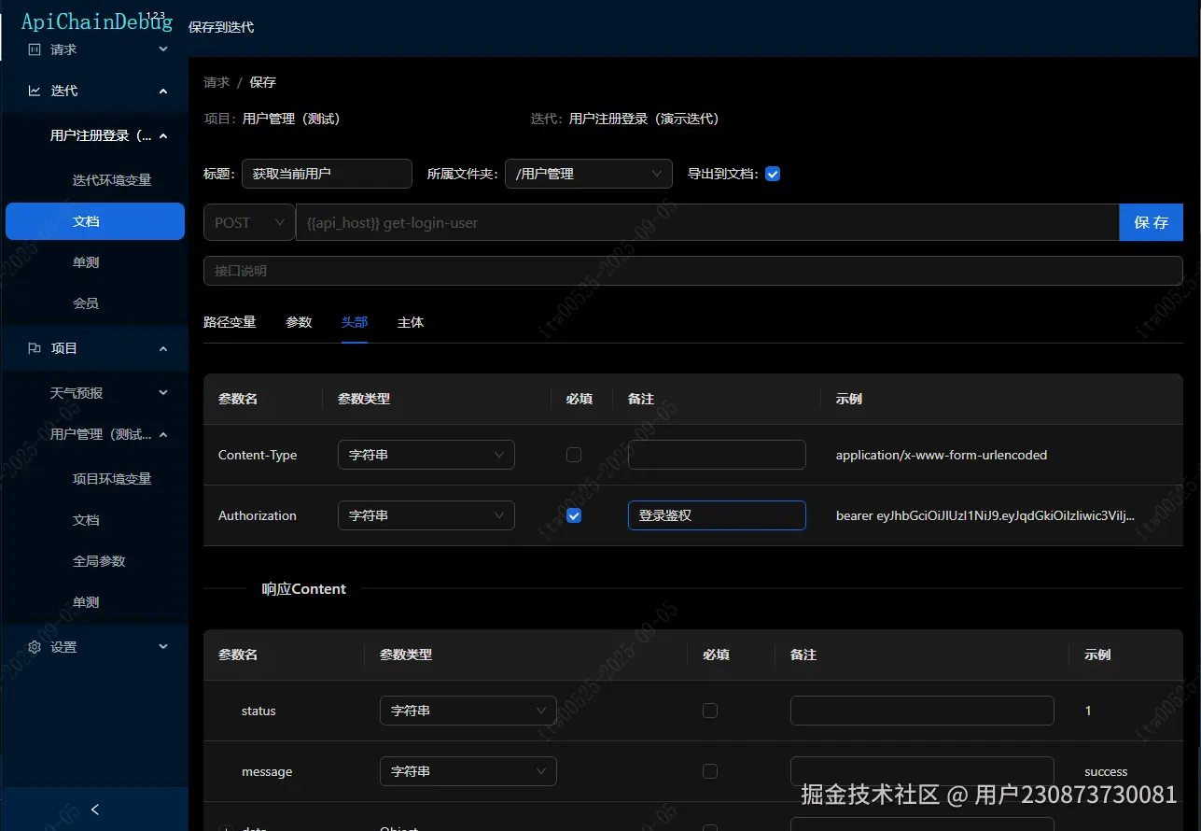Collapse the sidebar with the left arrow
Viewport: 1201px width, 831px height.
pyautogui.click(x=94, y=810)
